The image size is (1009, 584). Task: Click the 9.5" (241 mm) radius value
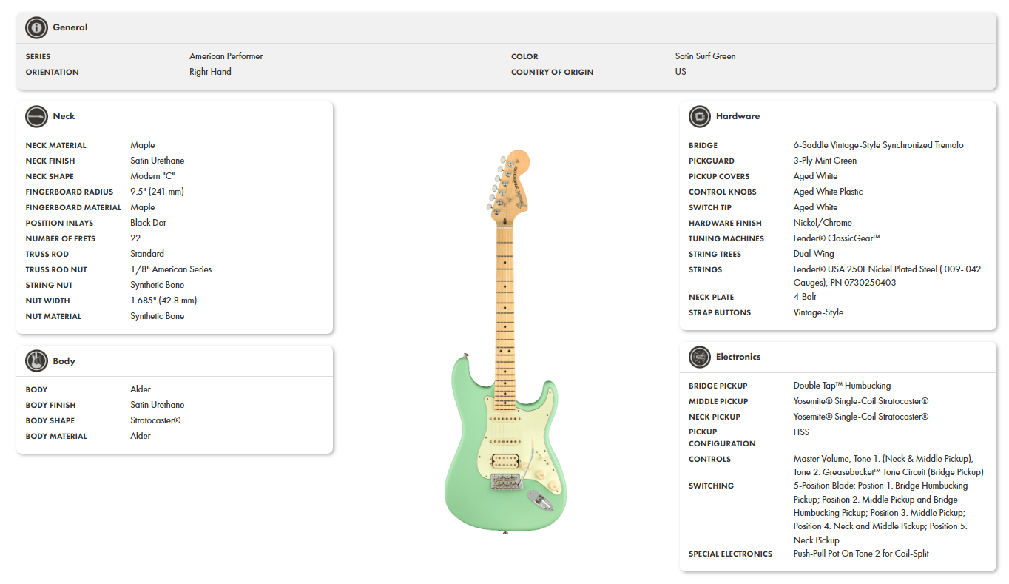tap(157, 192)
